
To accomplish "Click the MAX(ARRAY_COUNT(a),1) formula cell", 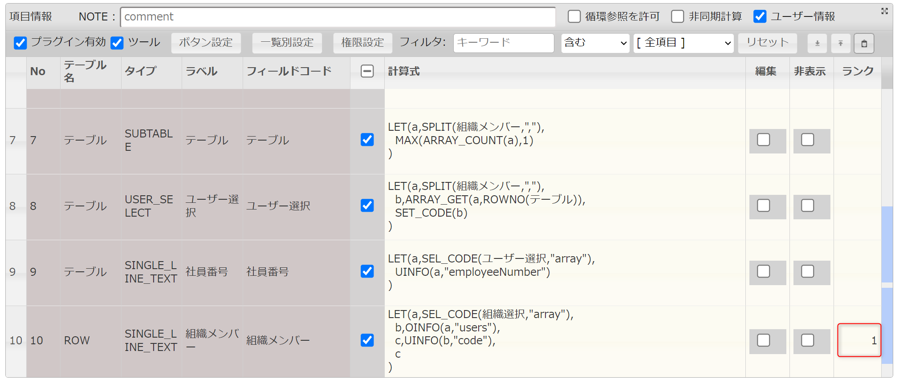I will pyautogui.click(x=565, y=141).
